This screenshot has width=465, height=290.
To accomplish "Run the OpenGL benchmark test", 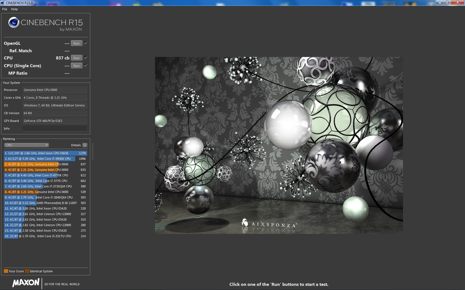I will pos(77,43).
